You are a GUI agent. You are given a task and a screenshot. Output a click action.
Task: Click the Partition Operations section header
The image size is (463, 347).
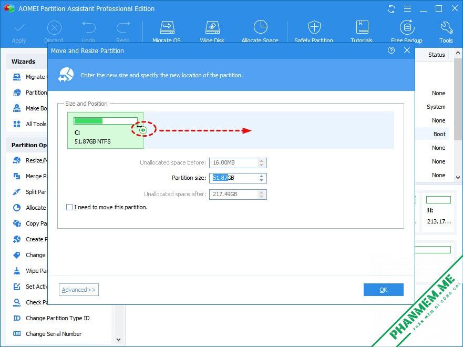(x=29, y=145)
